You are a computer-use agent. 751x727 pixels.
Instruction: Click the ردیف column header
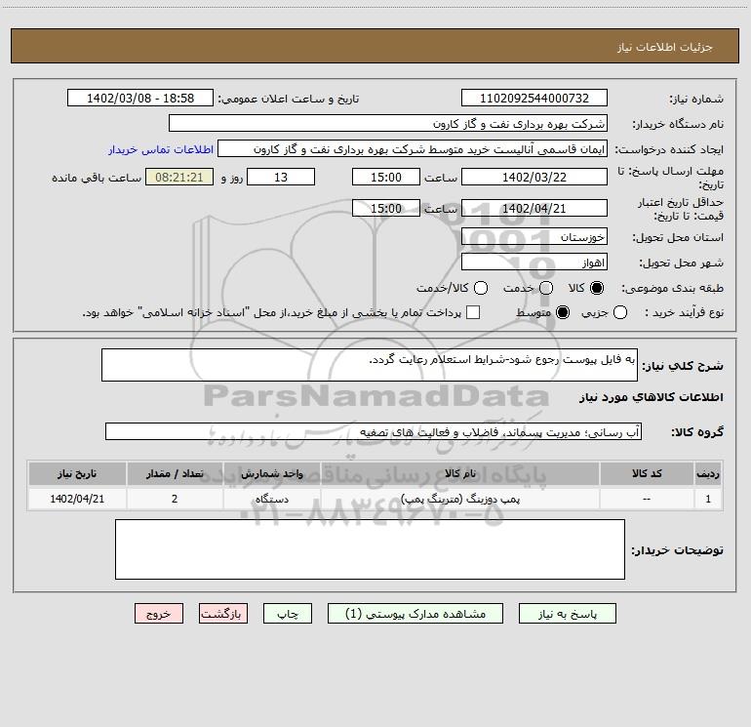[x=708, y=473]
